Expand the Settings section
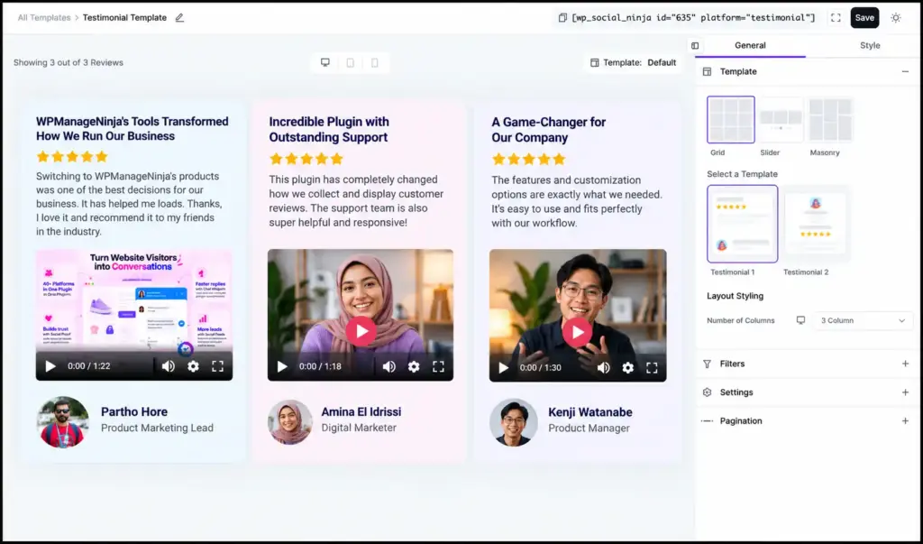 [x=905, y=392]
